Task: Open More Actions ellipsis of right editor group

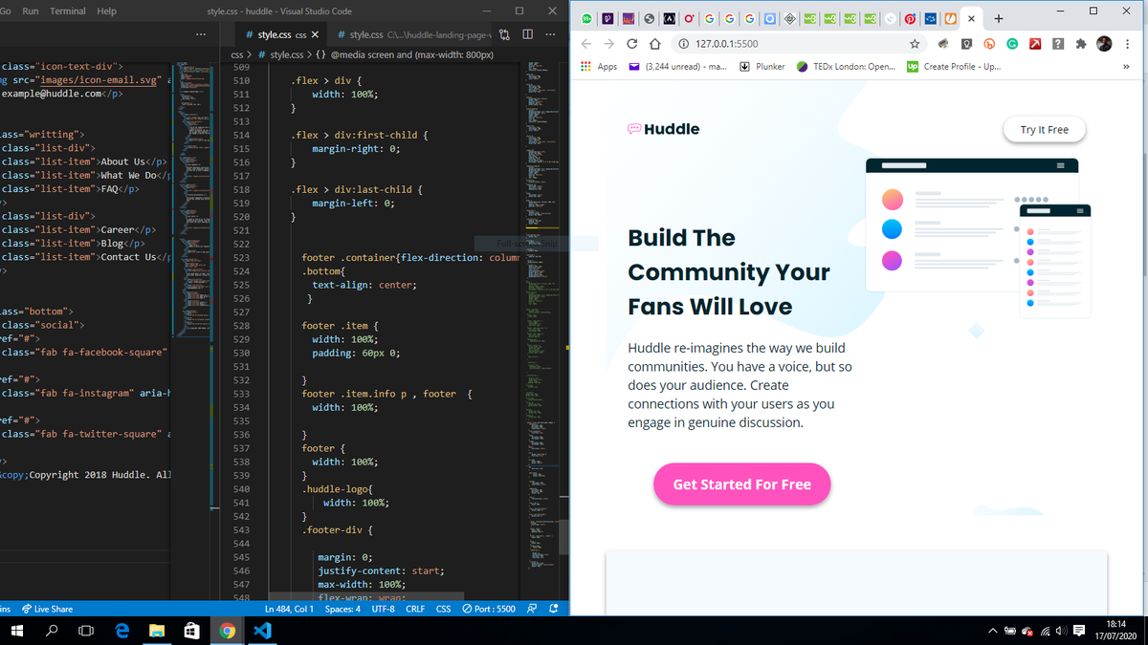Action: click(549, 34)
